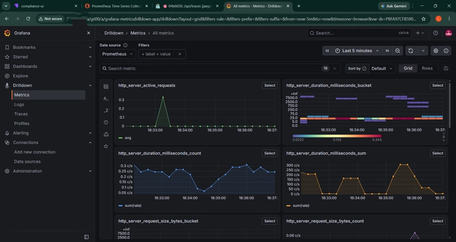Shift time range backward

327,51
